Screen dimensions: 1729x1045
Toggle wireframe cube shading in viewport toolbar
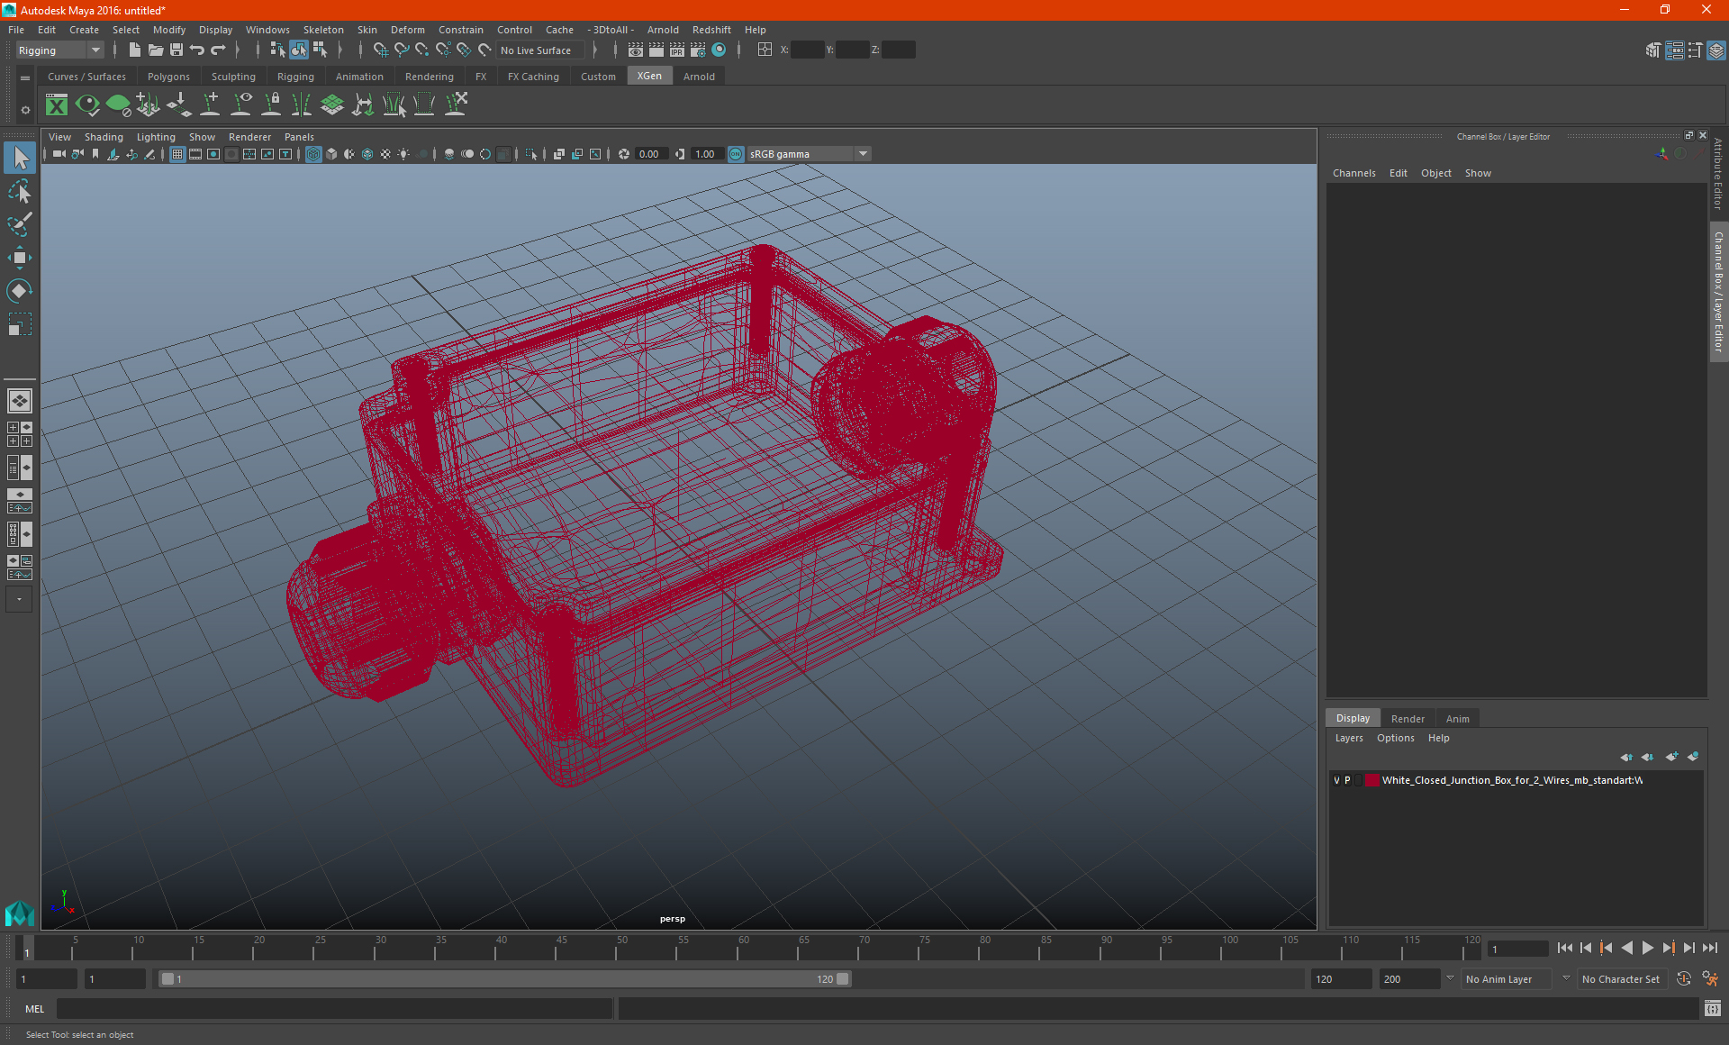pyautogui.click(x=313, y=154)
